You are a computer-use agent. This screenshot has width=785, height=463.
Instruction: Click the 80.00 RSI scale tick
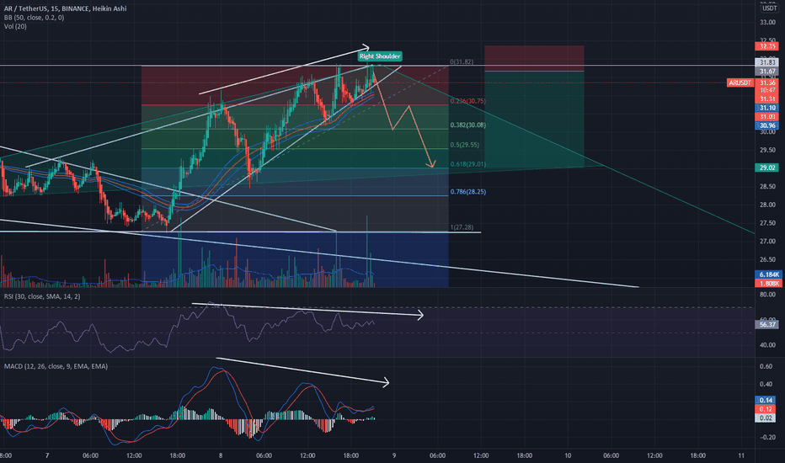(x=767, y=295)
